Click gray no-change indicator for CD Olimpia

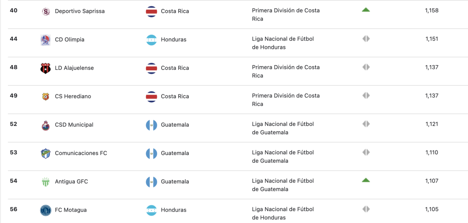pos(366,39)
